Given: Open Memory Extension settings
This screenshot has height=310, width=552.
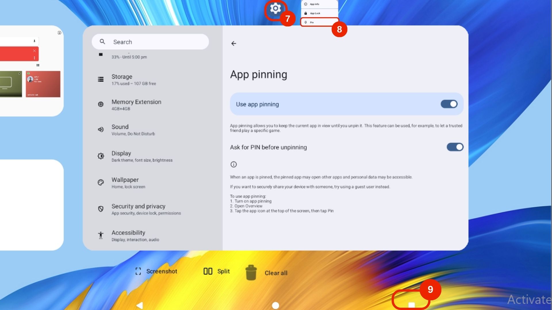Looking at the screenshot, I should [x=136, y=105].
